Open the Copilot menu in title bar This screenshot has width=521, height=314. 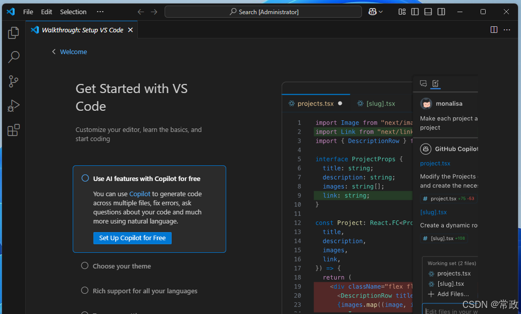376,12
